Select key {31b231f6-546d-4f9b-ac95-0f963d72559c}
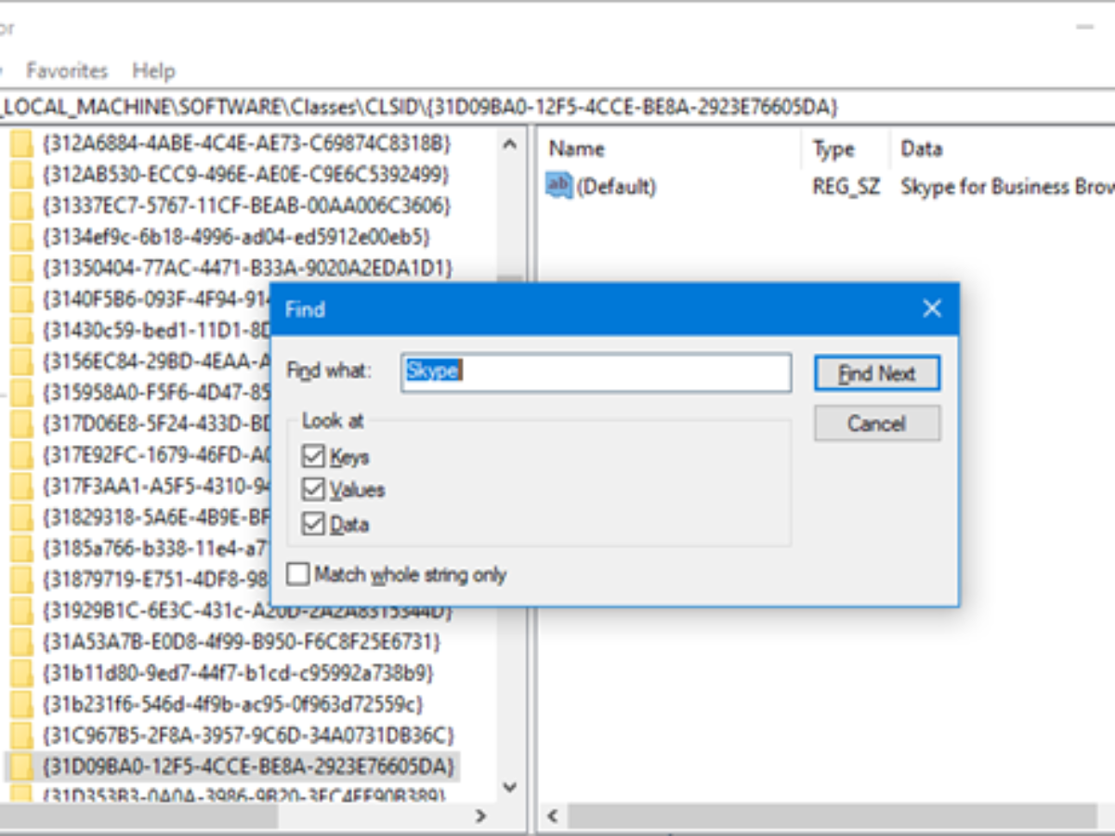 tap(232, 704)
